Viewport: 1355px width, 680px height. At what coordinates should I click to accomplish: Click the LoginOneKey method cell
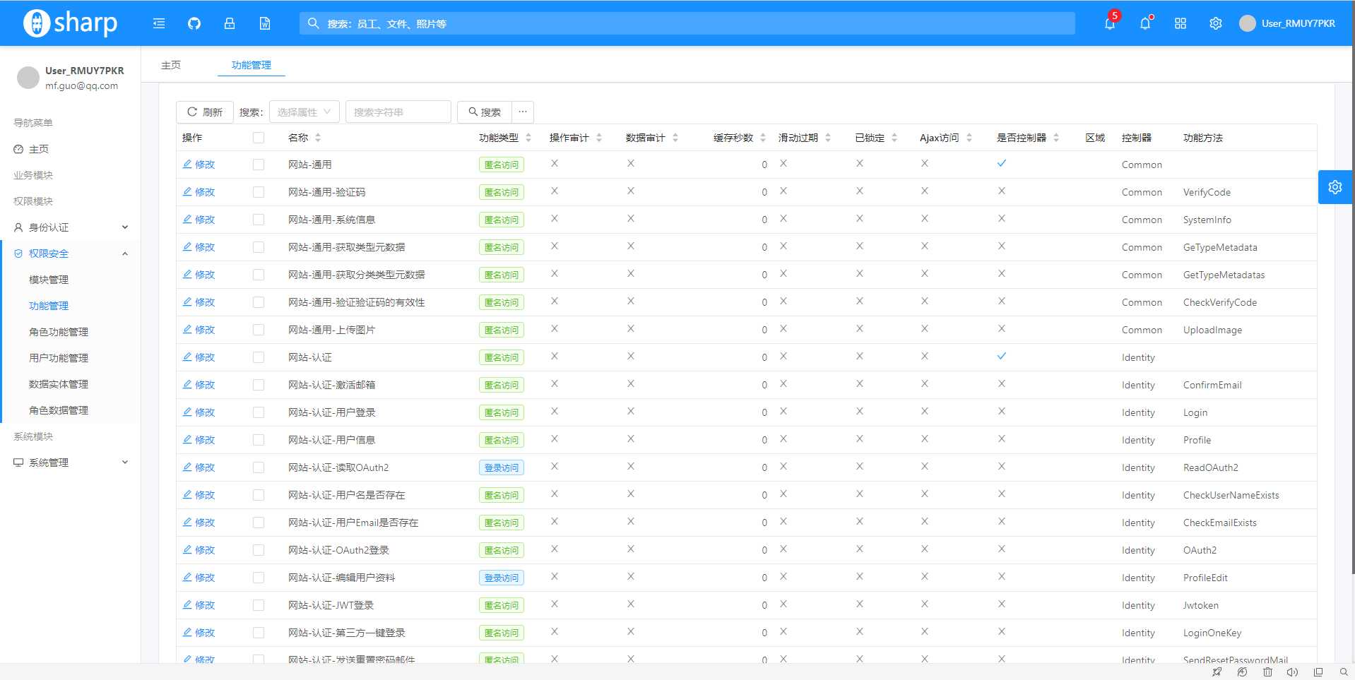pyautogui.click(x=1212, y=633)
